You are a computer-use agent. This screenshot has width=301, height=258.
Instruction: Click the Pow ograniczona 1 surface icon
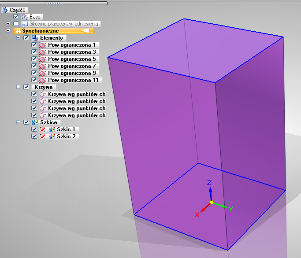pos(43,45)
